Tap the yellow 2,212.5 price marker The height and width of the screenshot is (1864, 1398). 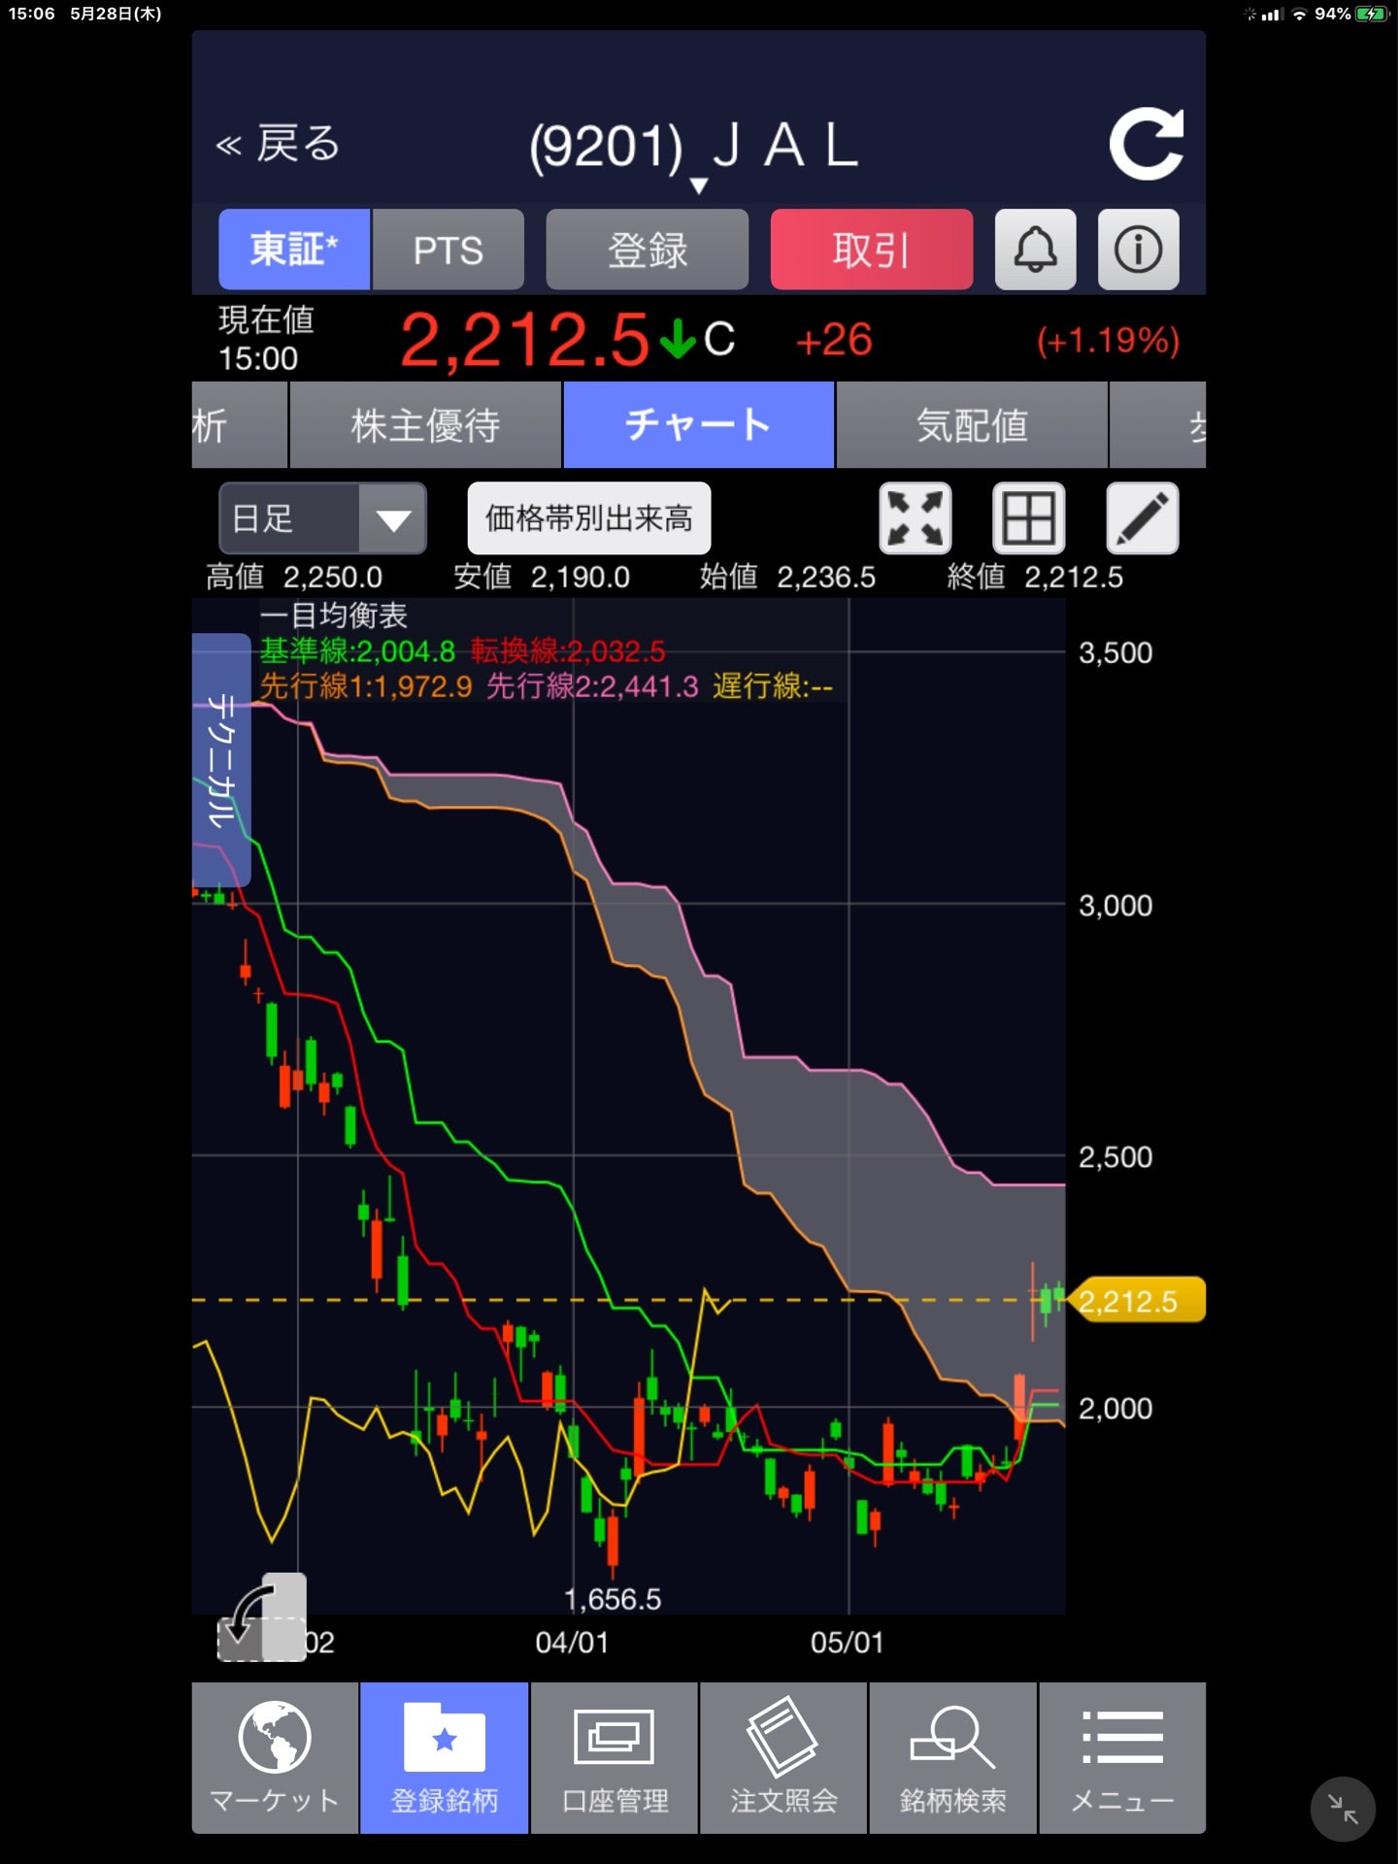click(x=1135, y=1300)
